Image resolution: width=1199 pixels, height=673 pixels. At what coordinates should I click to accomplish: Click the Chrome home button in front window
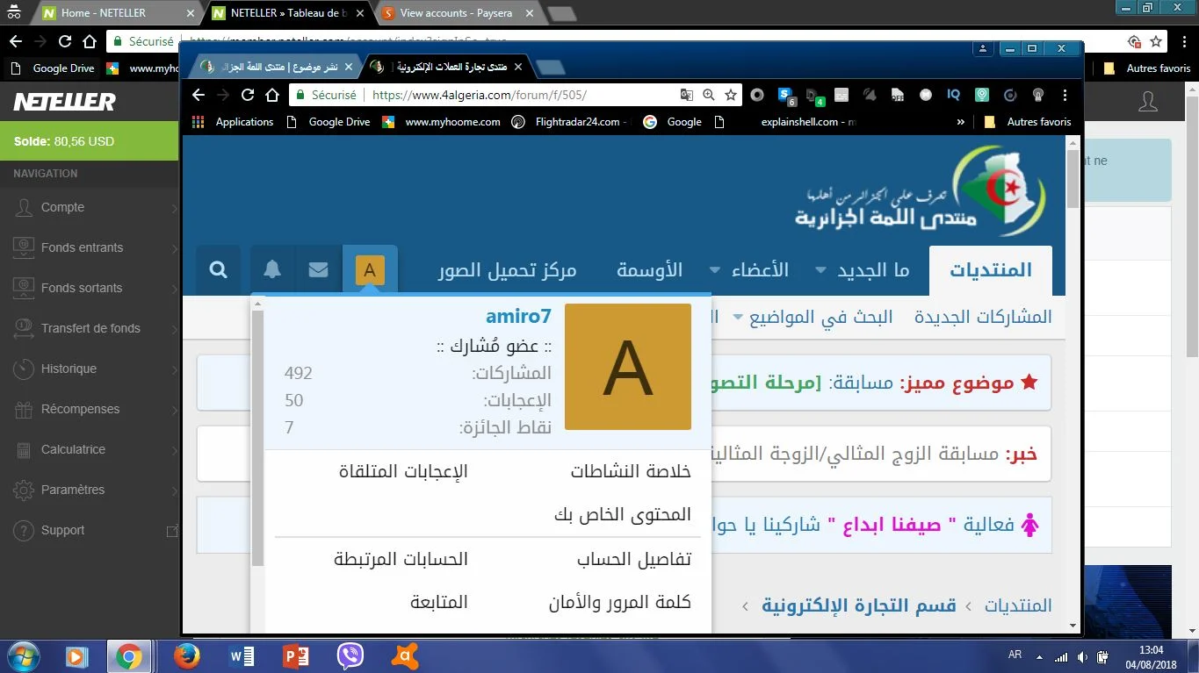(272, 95)
